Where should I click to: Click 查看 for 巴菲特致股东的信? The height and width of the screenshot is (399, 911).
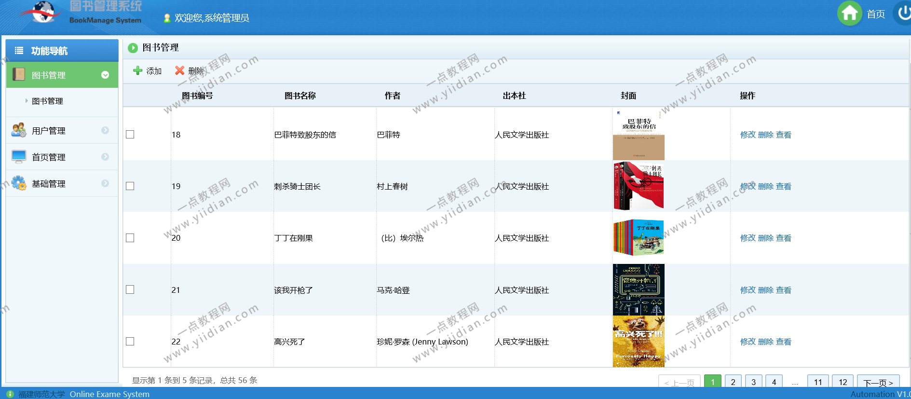(784, 135)
